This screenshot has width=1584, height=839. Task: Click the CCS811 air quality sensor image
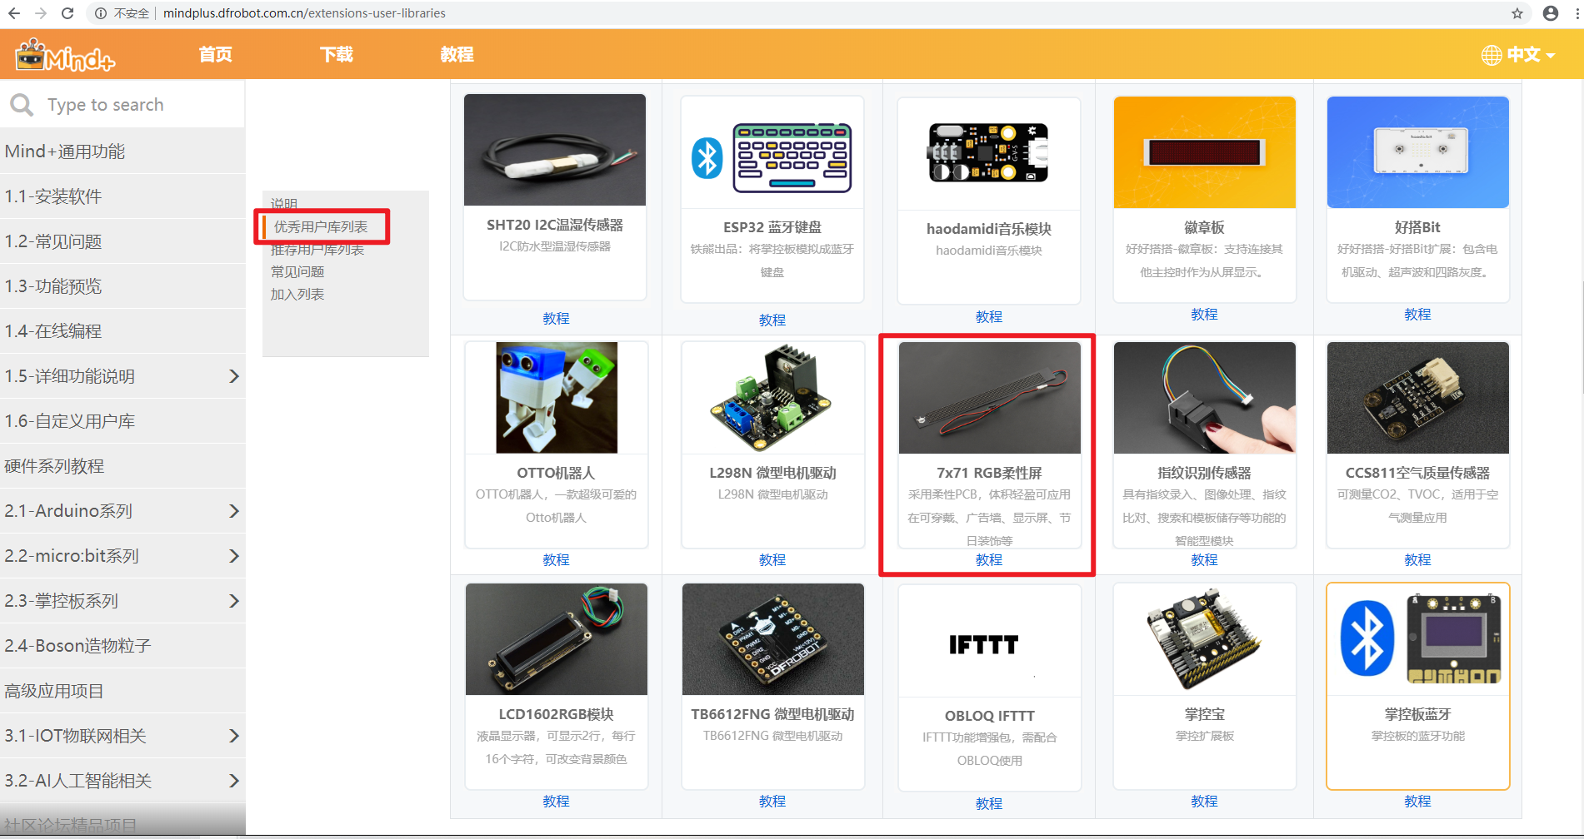(x=1418, y=398)
